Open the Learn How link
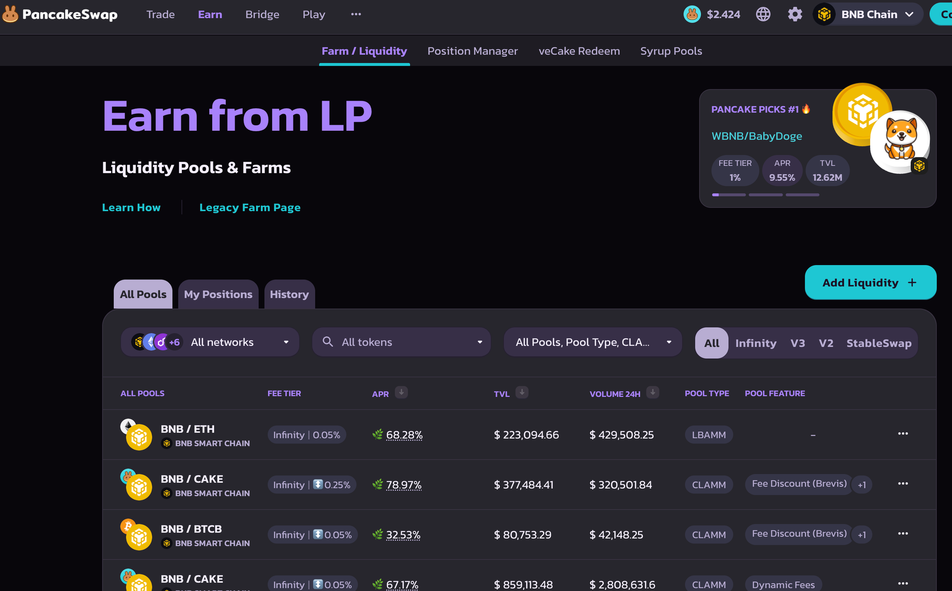 131,207
